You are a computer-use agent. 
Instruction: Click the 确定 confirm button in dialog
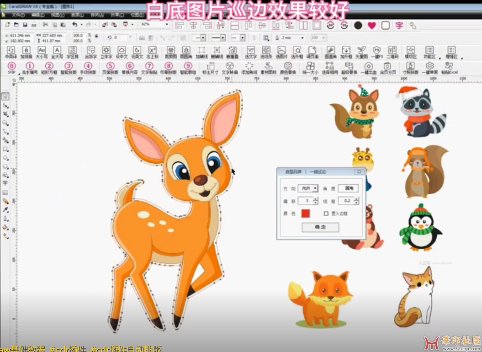[x=320, y=227]
